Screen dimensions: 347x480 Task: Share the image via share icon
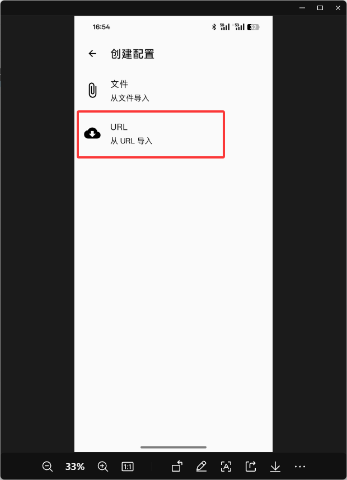tap(251, 467)
